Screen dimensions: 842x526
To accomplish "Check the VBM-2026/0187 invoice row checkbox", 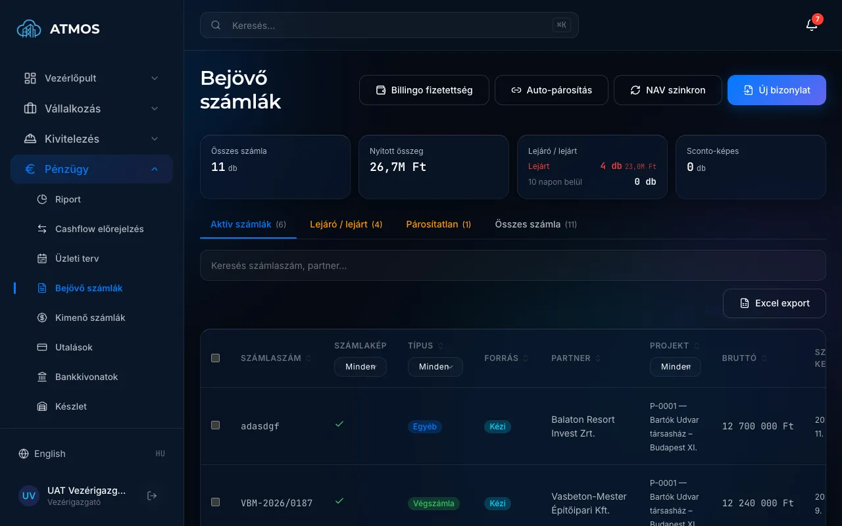I will (215, 502).
